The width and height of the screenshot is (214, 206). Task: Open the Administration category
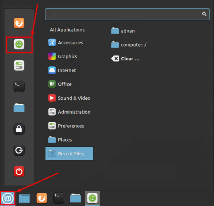[x=69, y=112]
